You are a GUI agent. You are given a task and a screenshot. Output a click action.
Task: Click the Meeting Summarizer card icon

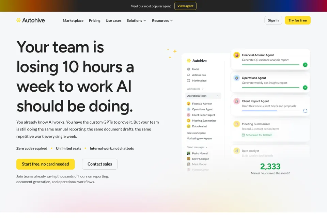(236, 124)
